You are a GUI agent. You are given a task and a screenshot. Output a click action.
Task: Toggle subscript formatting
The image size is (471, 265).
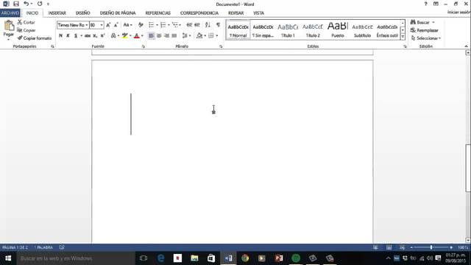click(95, 36)
